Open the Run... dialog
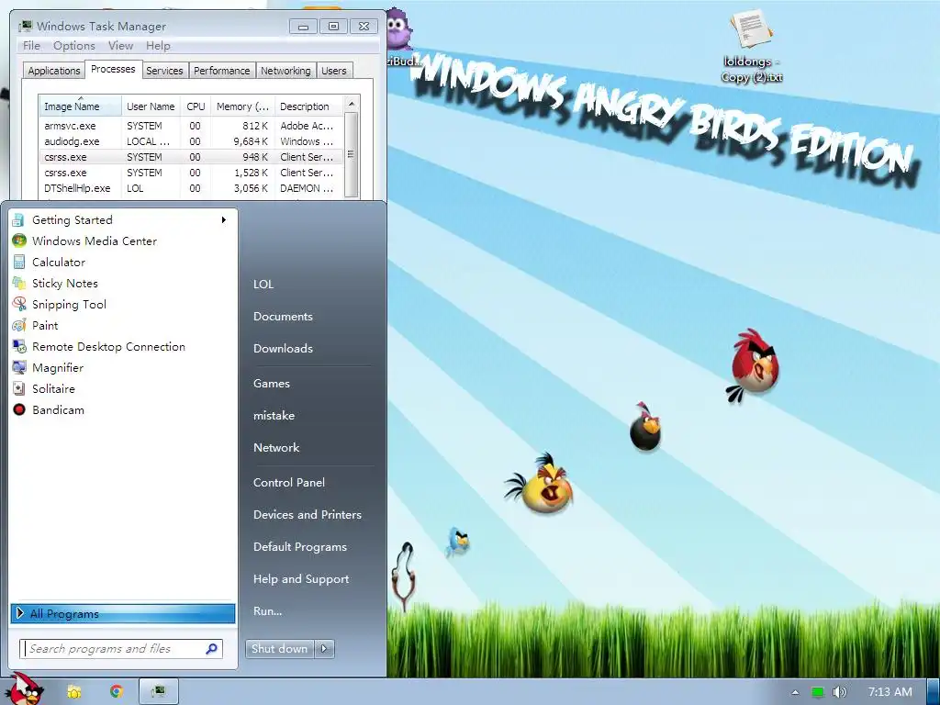Viewport: 940px width, 705px height. [267, 610]
